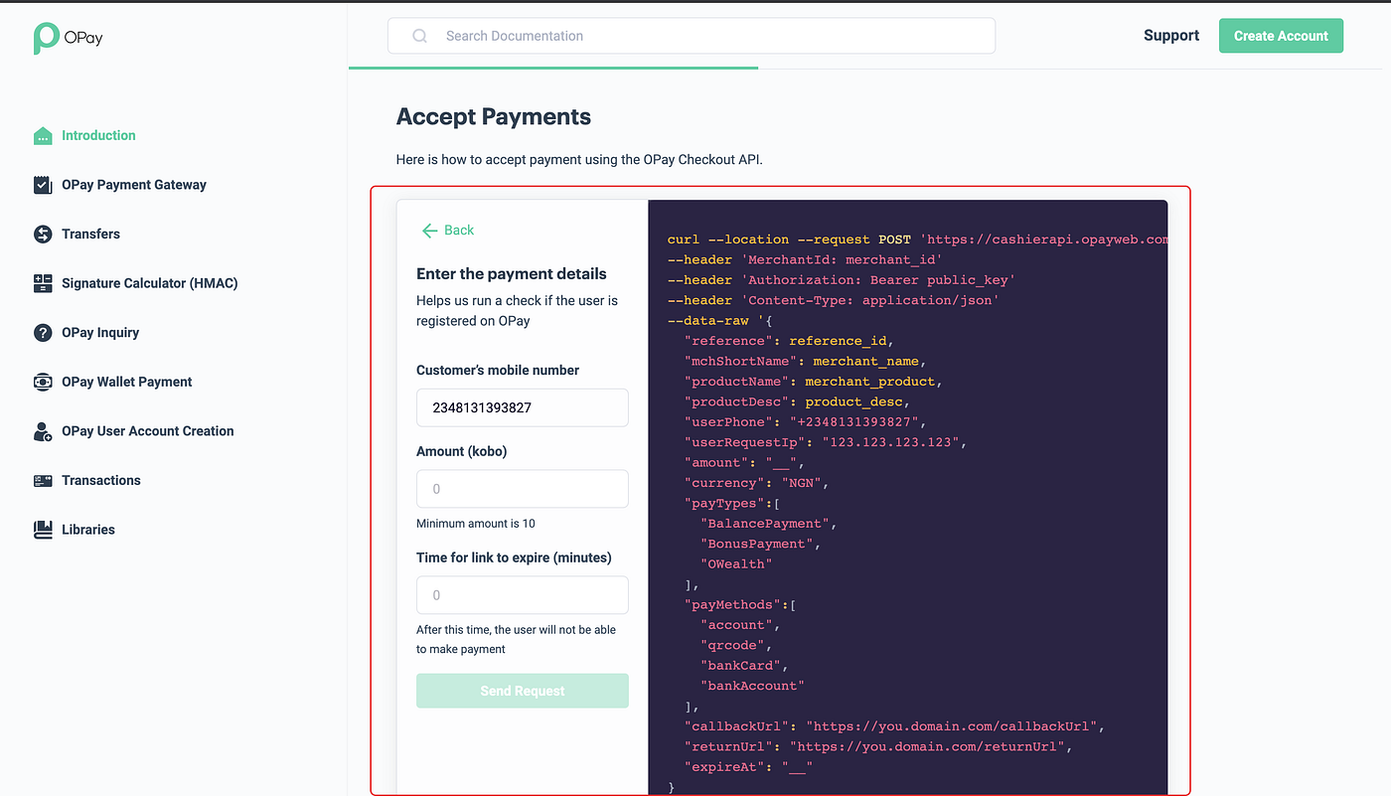The height and width of the screenshot is (796, 1391).
Task: Click the --data-raw code line
Action: point(720,321)
